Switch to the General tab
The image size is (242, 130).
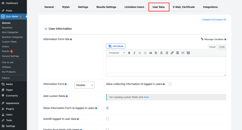pos(49,7)
